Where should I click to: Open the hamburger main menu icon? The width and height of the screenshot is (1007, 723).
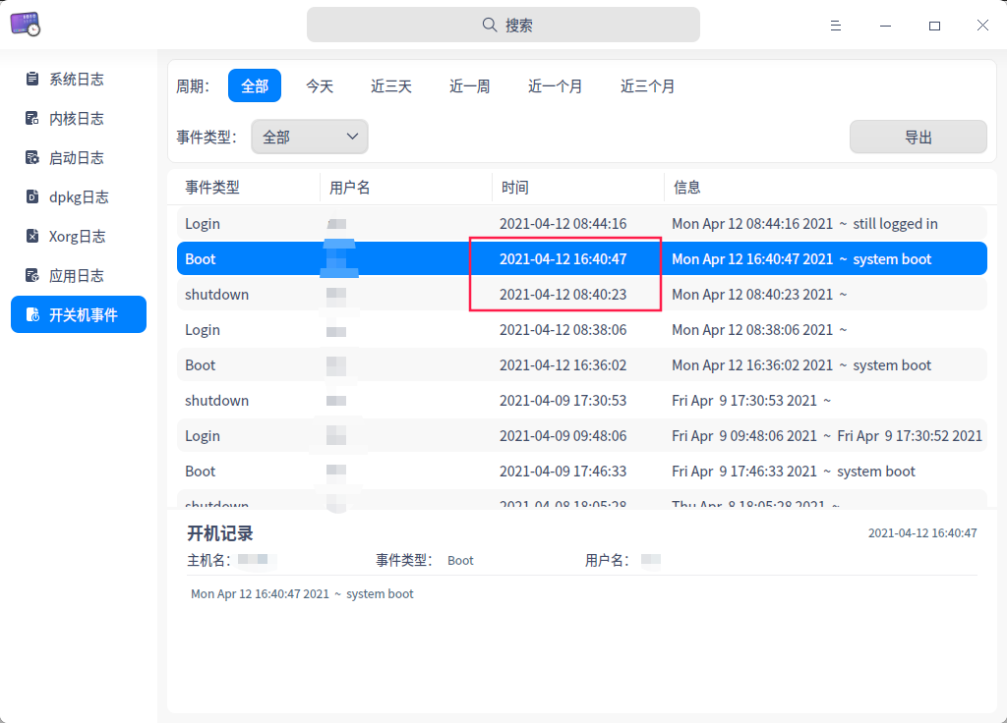(x=836, y=26)
